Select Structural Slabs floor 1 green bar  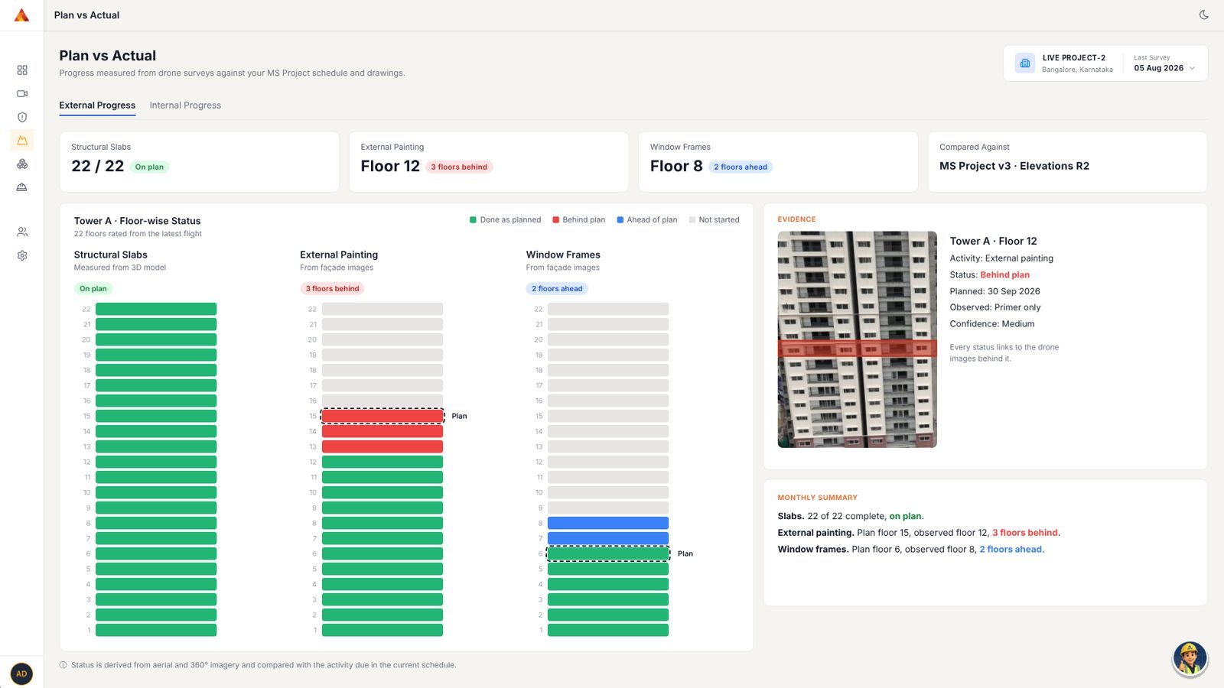tap(156, 630)
